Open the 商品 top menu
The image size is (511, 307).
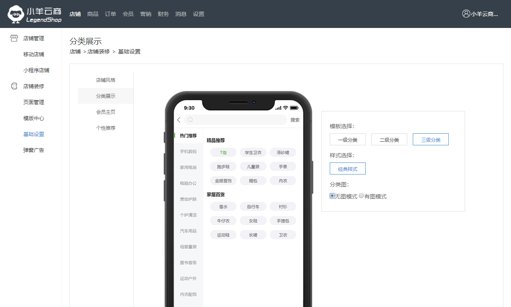click(93, 14)
